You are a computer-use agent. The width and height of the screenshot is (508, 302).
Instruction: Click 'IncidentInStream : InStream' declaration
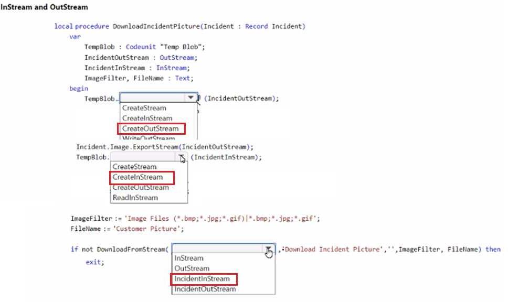pos(137,68)
